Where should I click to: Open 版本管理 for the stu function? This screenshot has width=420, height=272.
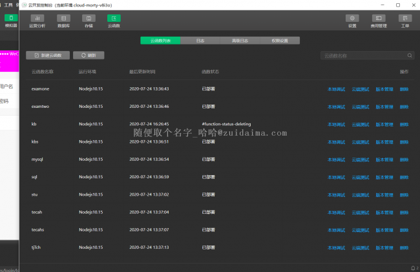pyautogui.click(x=384, y=194)
